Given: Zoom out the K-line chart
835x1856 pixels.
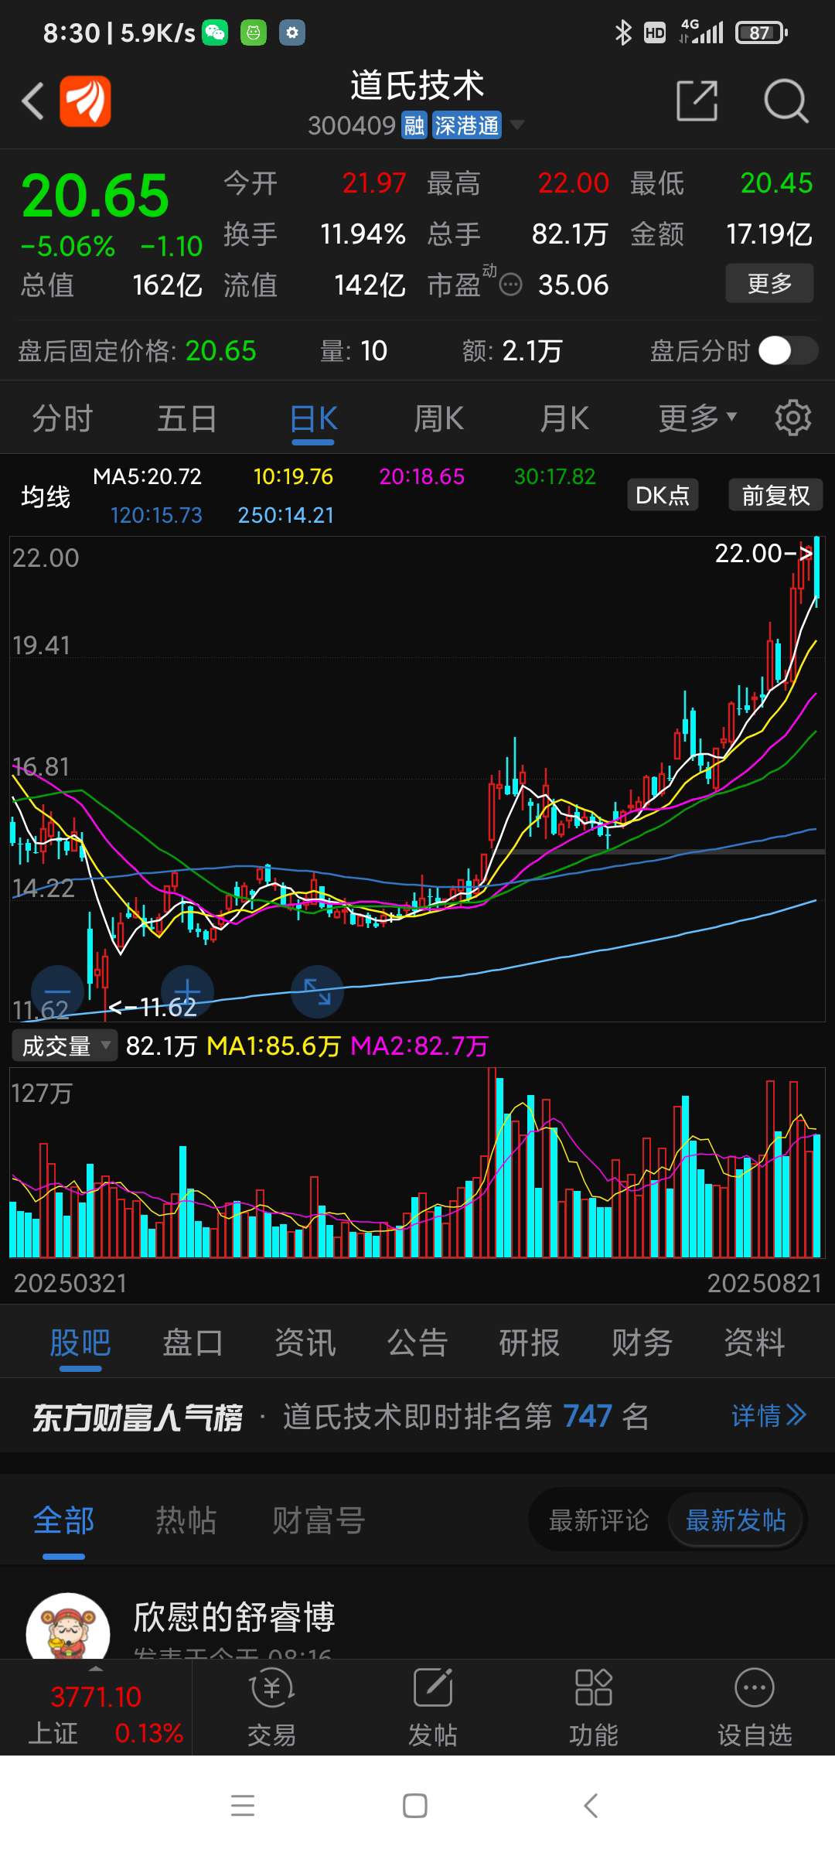Looking at the screenshot, I should point(57,991).
